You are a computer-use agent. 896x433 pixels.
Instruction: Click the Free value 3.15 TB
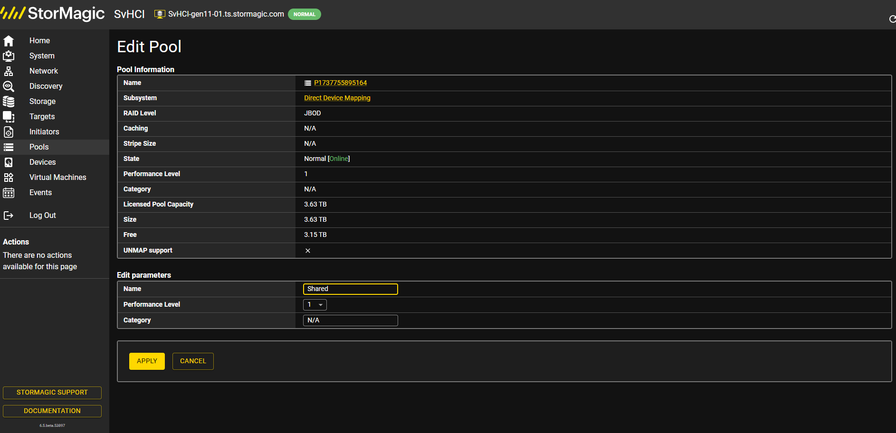point(315,235)
